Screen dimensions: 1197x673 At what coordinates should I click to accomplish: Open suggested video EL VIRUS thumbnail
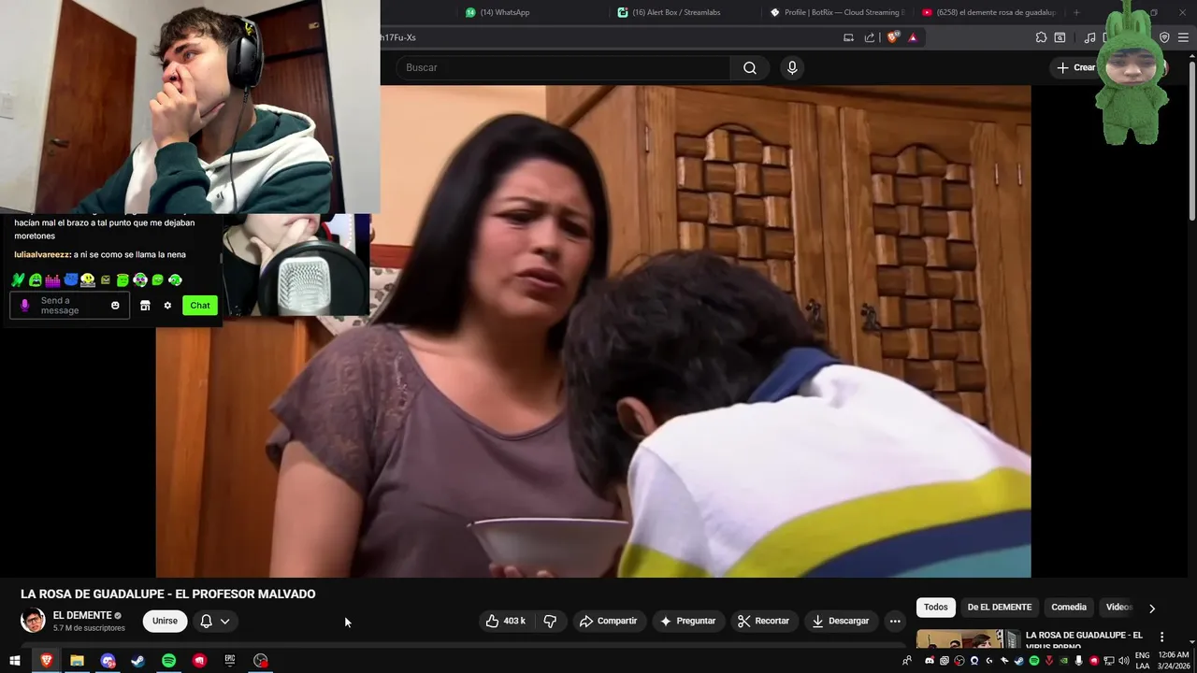tap(967, 639)
